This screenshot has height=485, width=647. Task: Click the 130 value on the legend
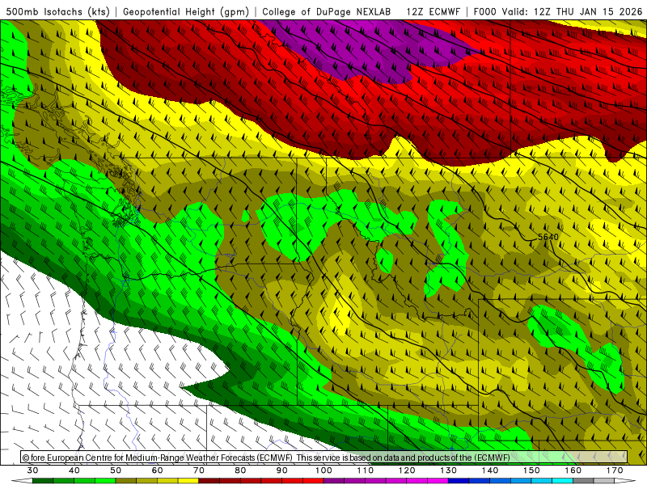448,470
